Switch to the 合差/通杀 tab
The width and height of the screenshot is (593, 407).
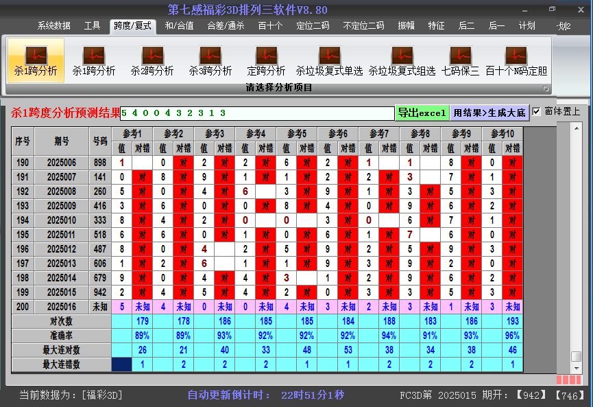(x=226, y=26)
